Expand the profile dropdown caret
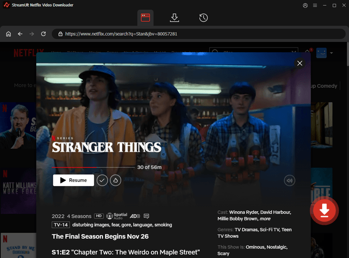349x258 pixels. pos(331,53)
